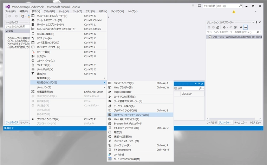Select サーバー エクスプローラー(V) menu item
Viewport: 267px width, 165px height.
tap(69, 25)
